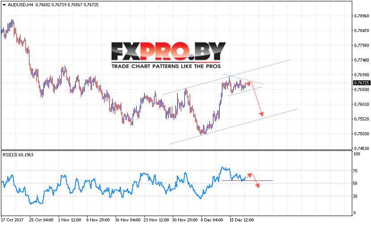Click the red upward arrow in RSI panel
Viewport: 371px width, 225px height.
pyautogui.click(x=250, y=175)
